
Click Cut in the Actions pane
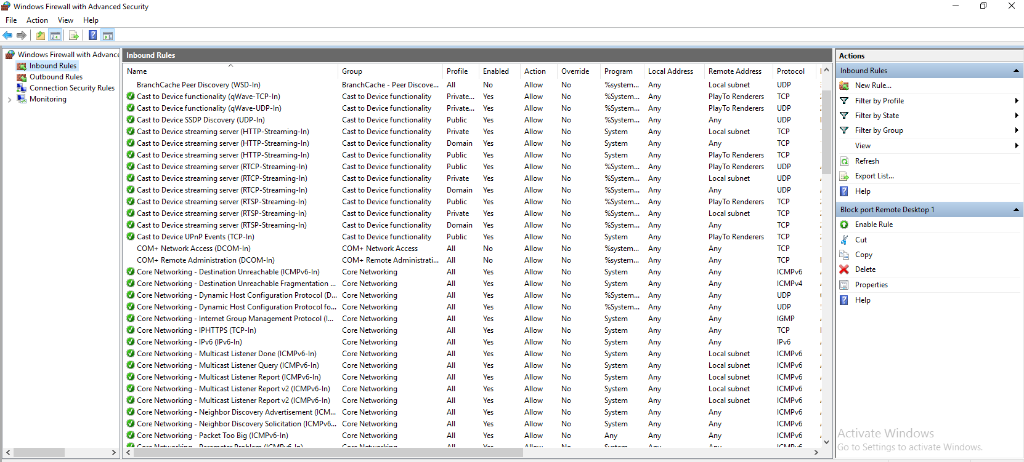861,240
